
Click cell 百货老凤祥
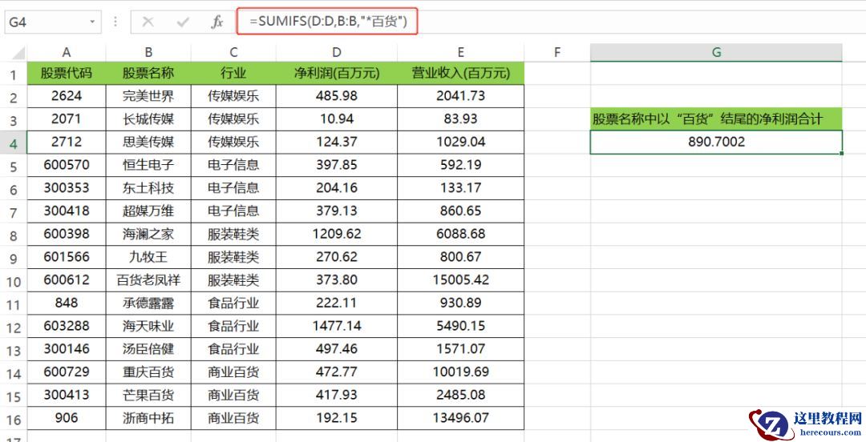pyautogui.click(x=148, y=280)
